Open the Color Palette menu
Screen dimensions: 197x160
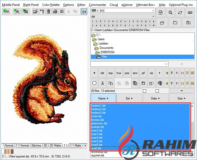click(x=51, y=5)
